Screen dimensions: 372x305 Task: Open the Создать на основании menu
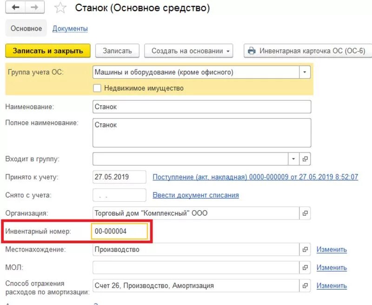click(189, 51)
